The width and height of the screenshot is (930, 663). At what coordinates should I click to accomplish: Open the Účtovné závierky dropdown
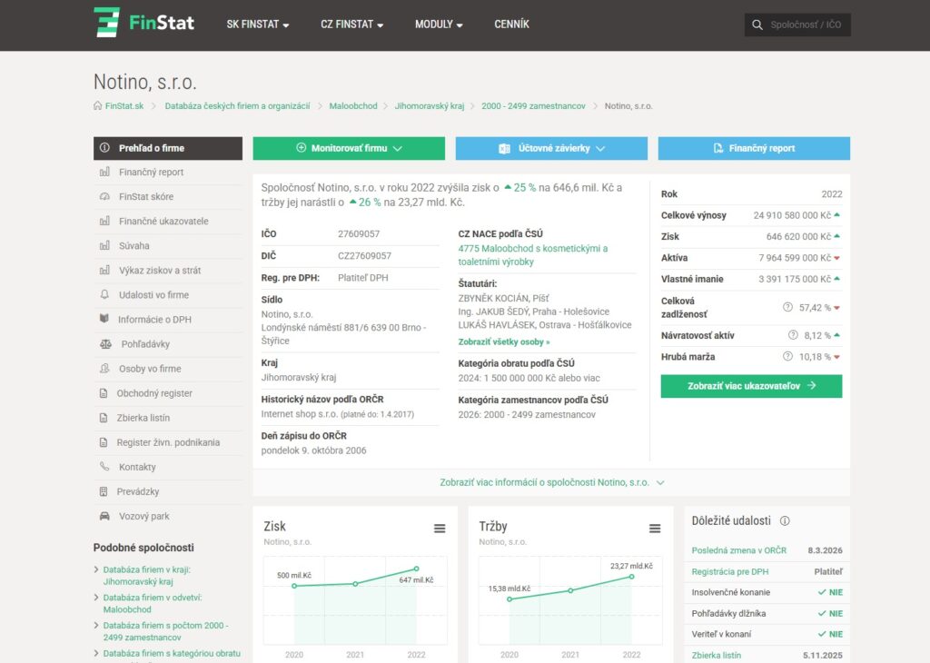(551, 148)
